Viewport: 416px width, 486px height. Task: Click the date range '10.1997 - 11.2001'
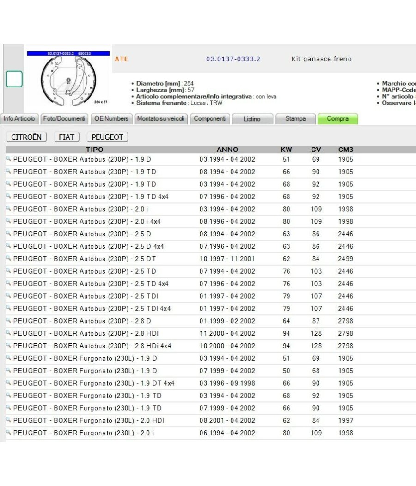227,259
